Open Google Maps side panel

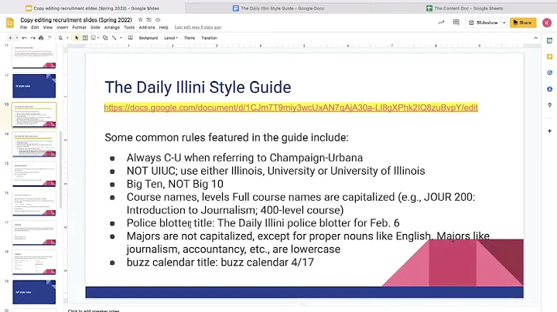click(549, 105)
